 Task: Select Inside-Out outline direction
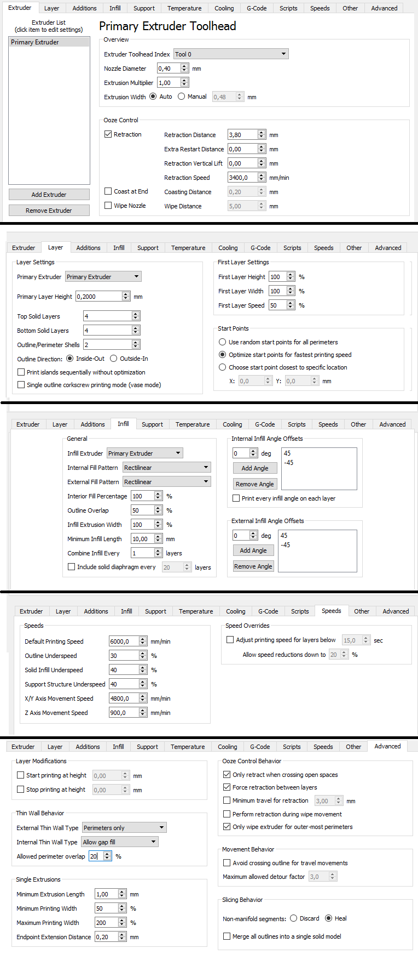70,359
